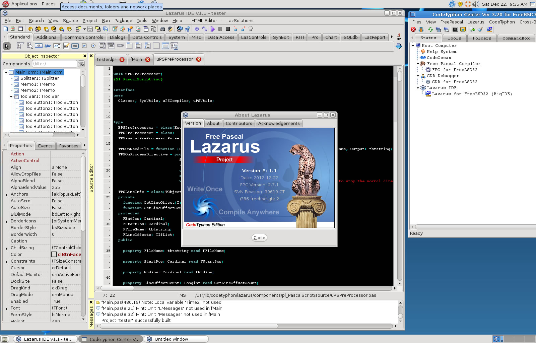
Task: Close the uPSPreProcessor editor tab
Action: pos(199,59)
